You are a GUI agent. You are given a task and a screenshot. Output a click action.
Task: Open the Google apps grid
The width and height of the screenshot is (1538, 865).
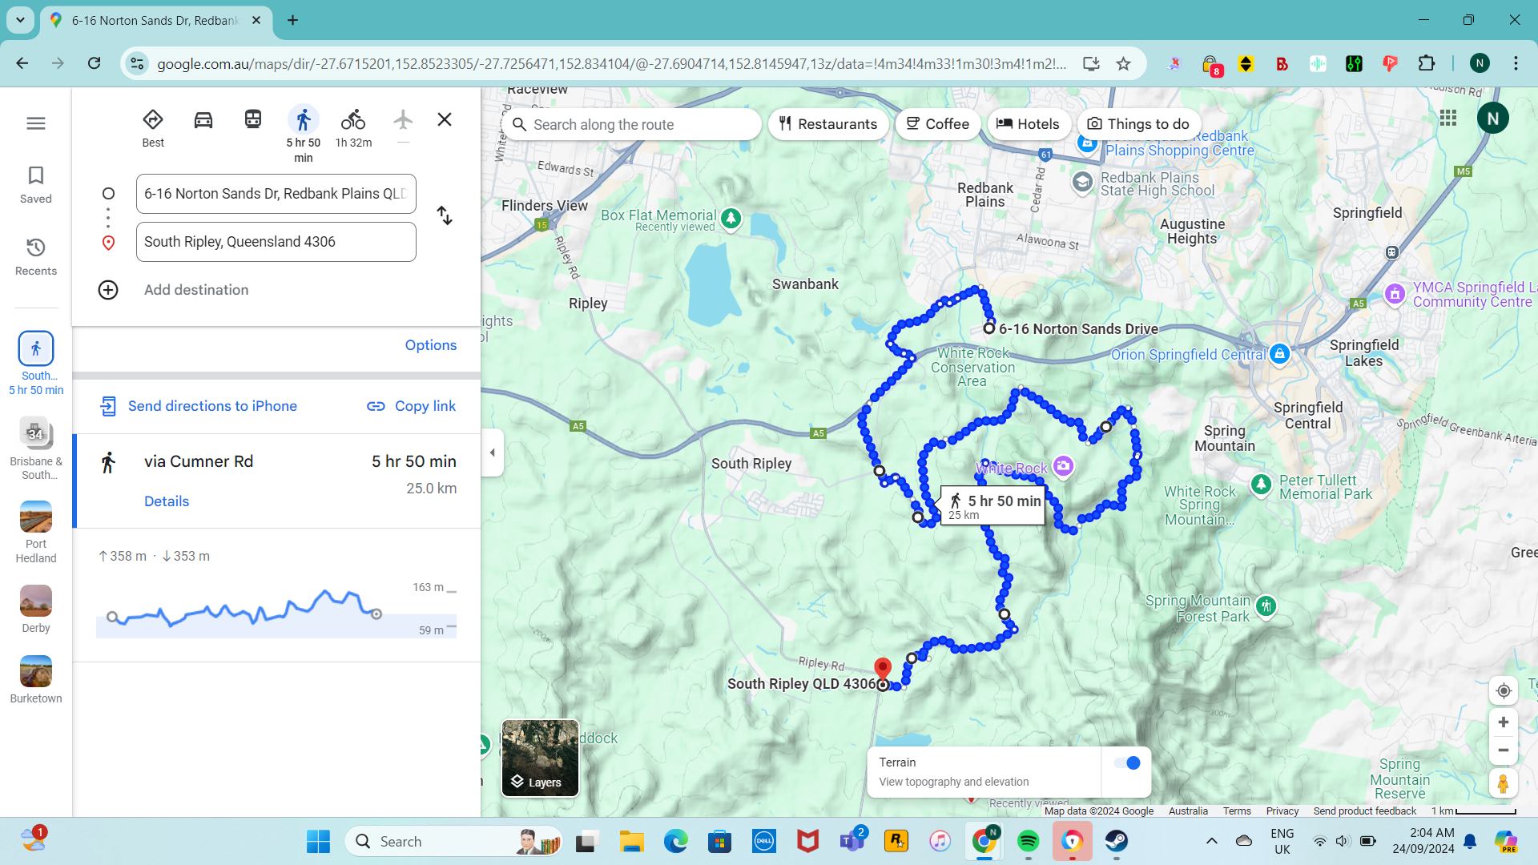tap(1448, 119)
